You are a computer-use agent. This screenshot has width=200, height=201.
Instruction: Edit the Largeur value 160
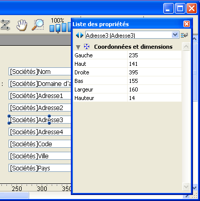154,89
